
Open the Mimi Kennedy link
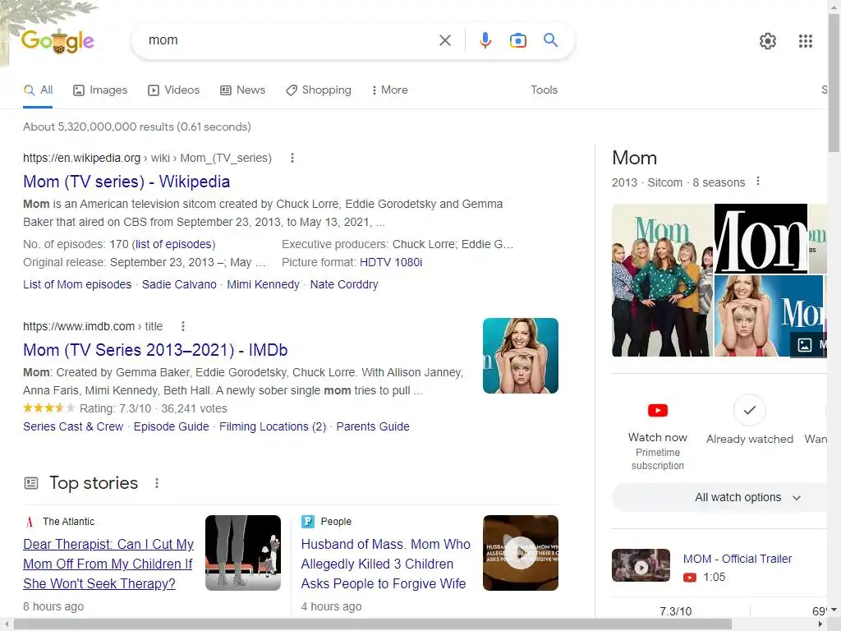(264, 284)
